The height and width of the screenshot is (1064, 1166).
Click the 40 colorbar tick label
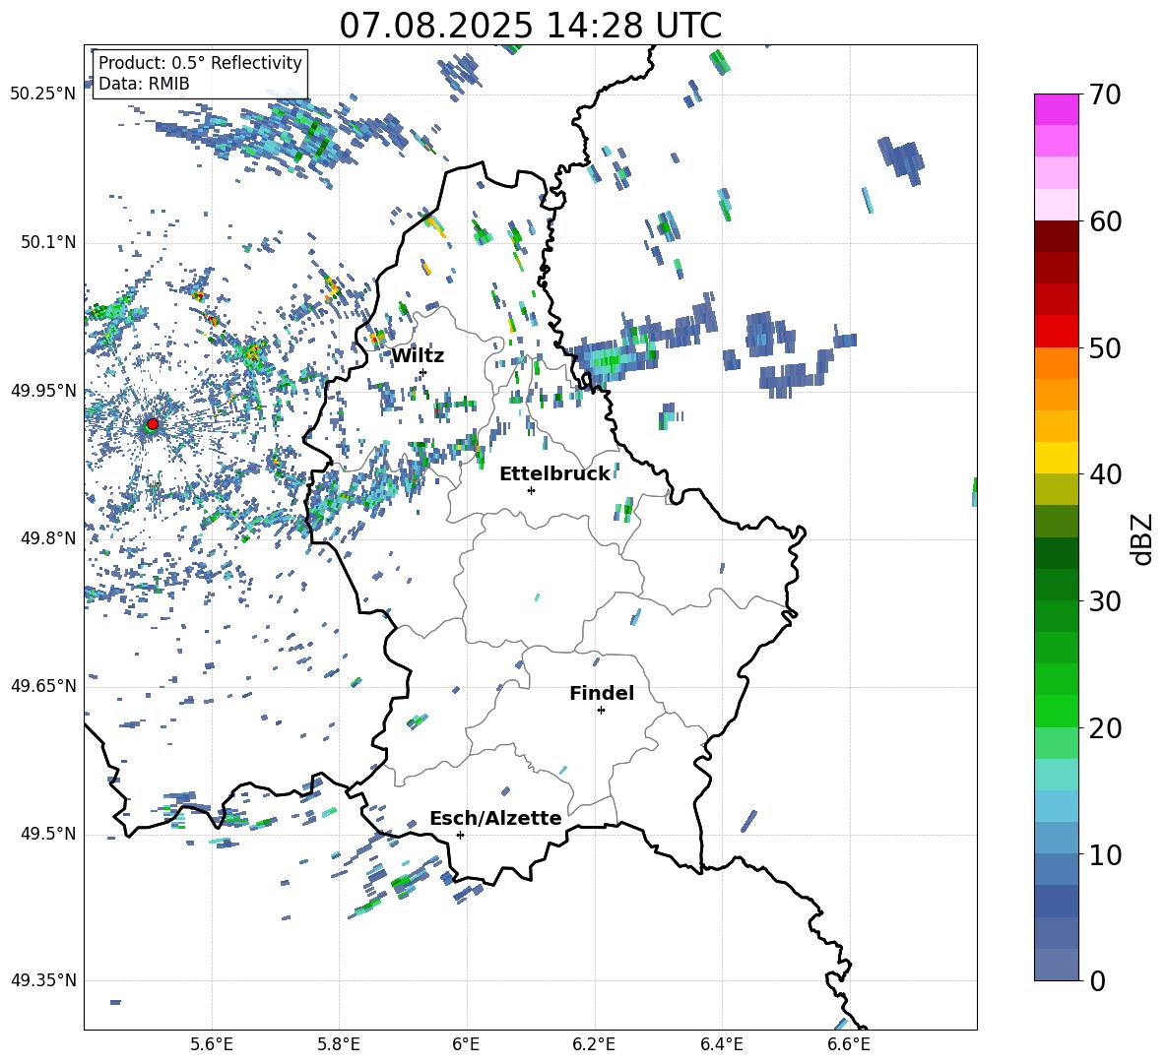1104,474
